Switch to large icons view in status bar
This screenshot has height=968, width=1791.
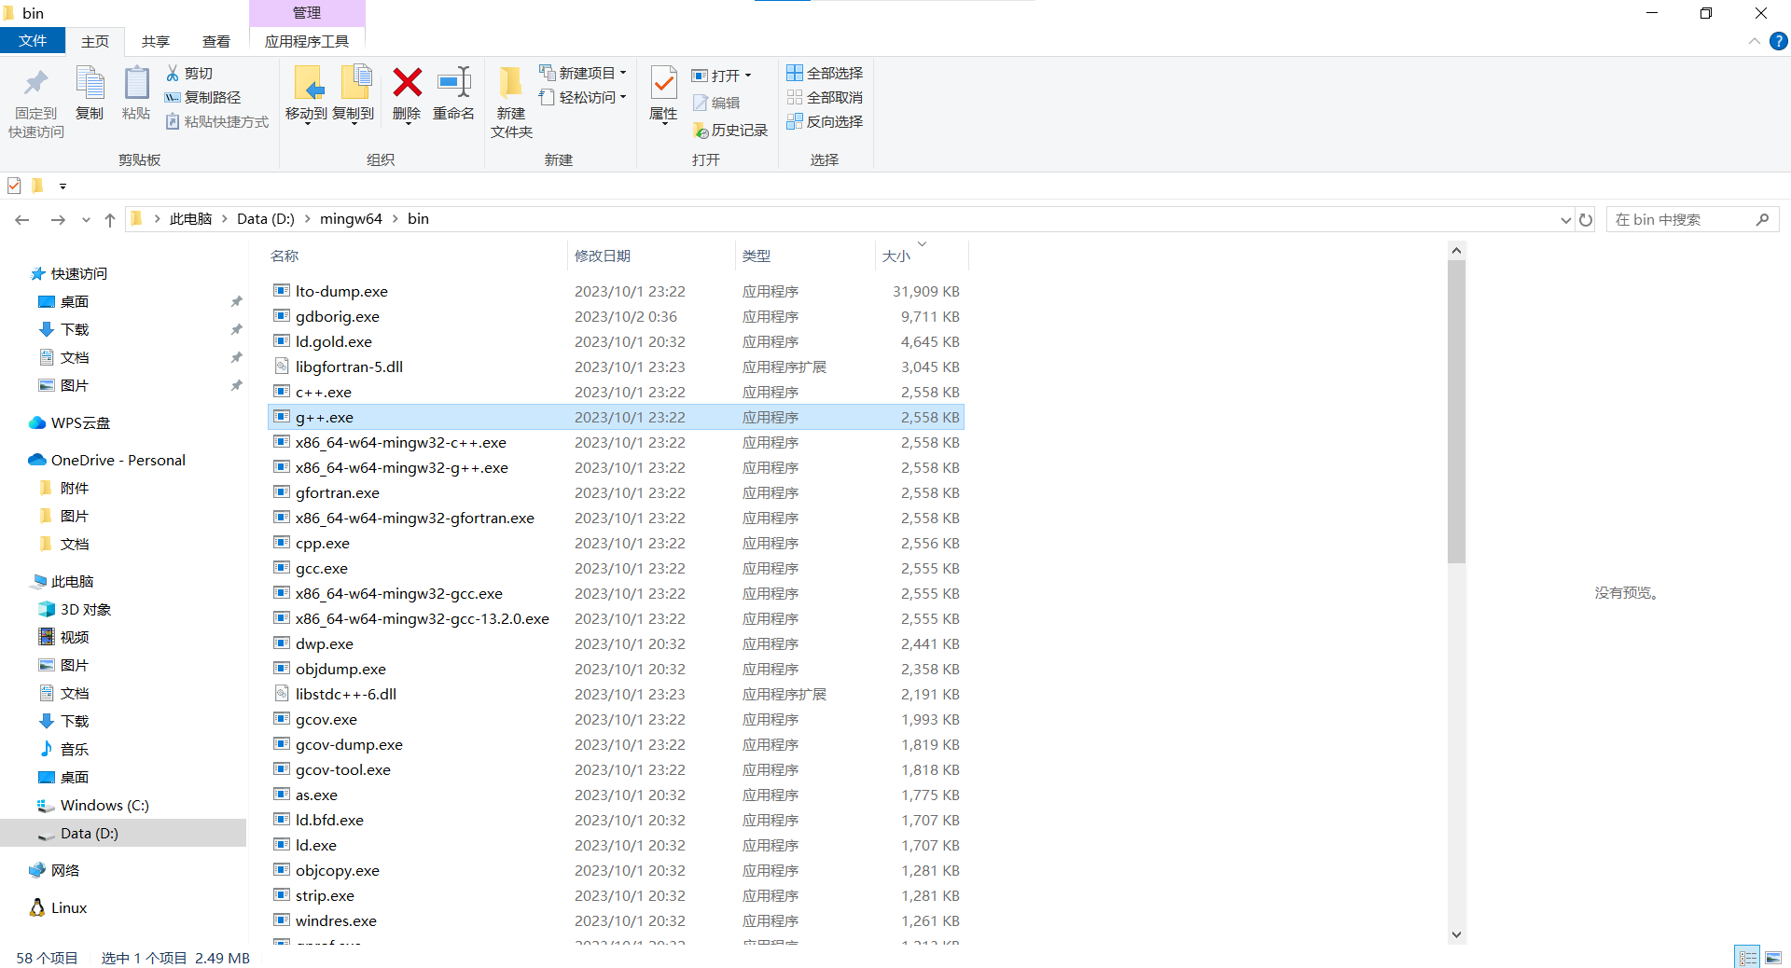coord(1773,958)
